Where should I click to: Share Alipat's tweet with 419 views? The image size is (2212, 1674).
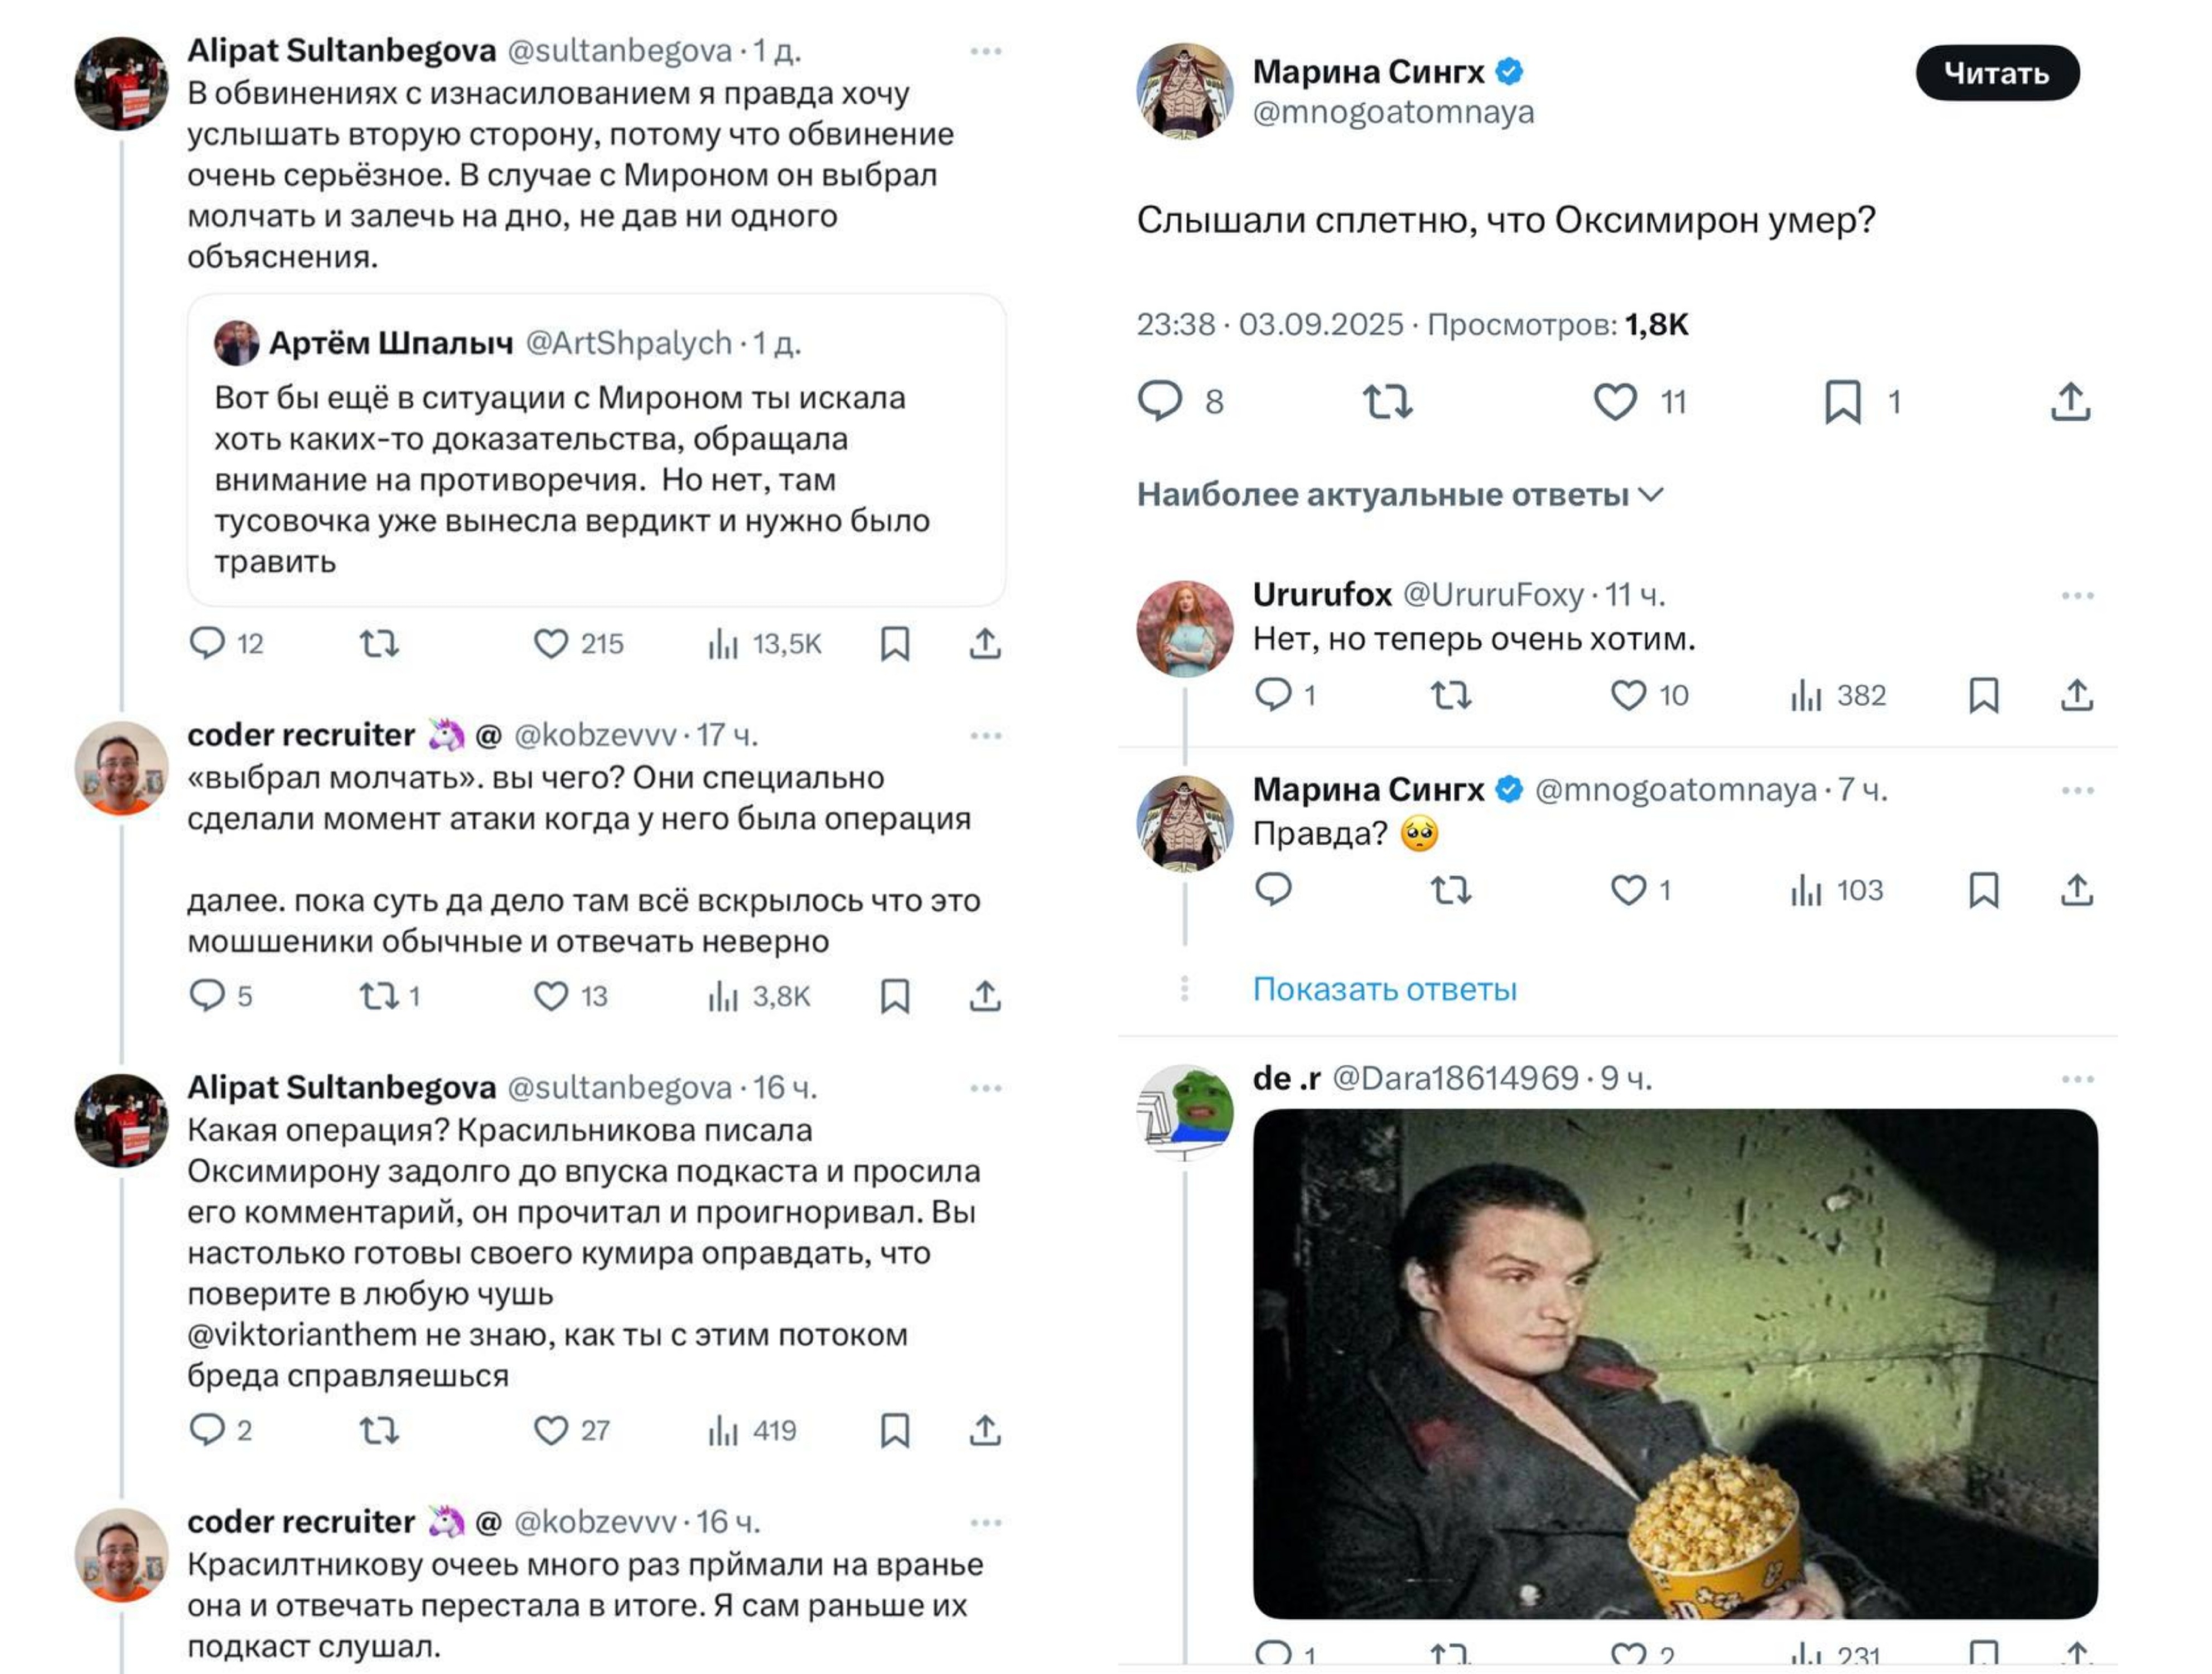point(985,1430)
